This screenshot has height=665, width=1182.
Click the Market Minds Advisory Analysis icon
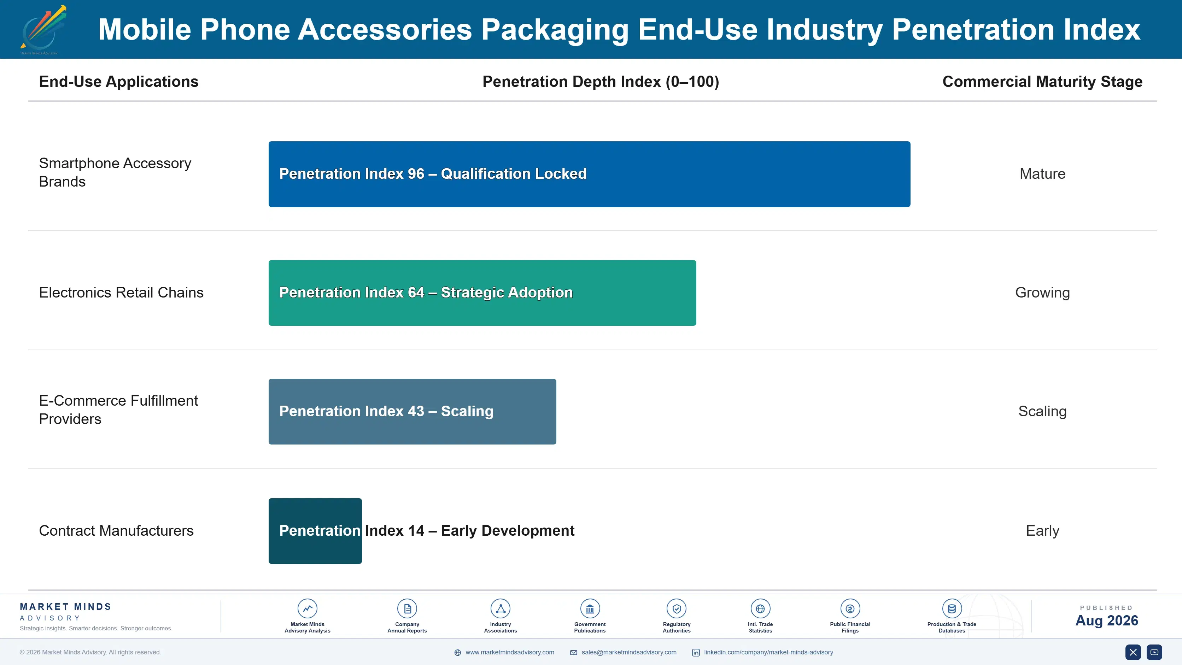tap(308, 608)
